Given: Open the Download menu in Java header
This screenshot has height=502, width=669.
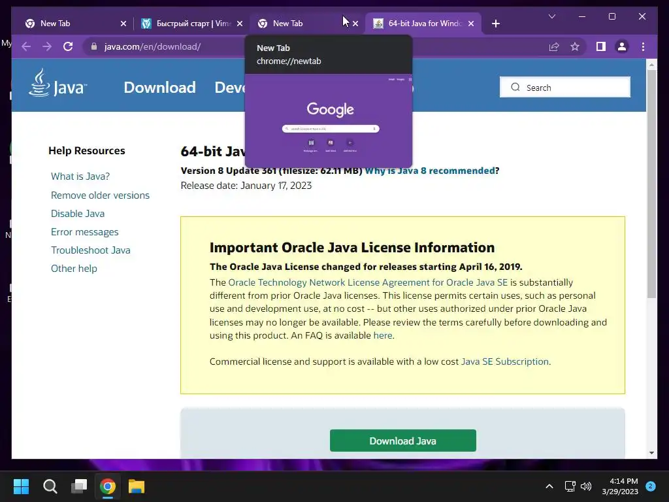Looking at the screenshot, I should [159, 88].
